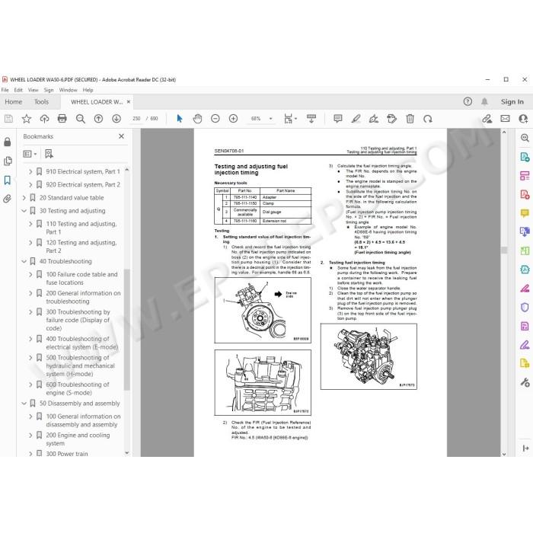This screenshot has width=533, height=533.
Task: Click the bookmarks panel scrollbar thumb
Action: (127, 330)
